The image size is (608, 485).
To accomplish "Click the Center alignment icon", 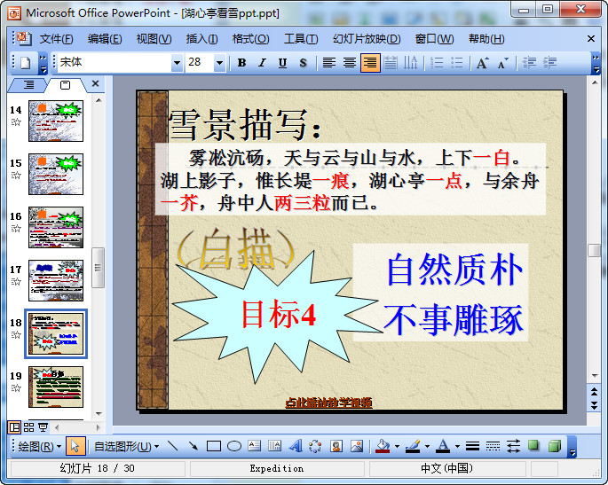I will click(x=350, y=63).
